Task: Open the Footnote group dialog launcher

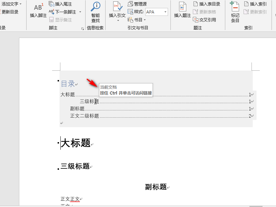Action: click(x=82, y=29)
